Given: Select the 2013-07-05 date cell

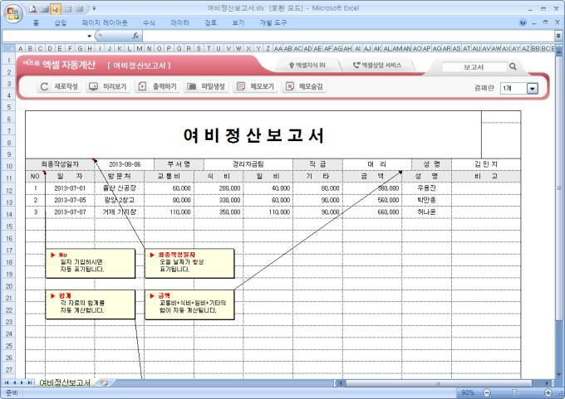Looking at the screenshot, I should (x=70, y=200).
